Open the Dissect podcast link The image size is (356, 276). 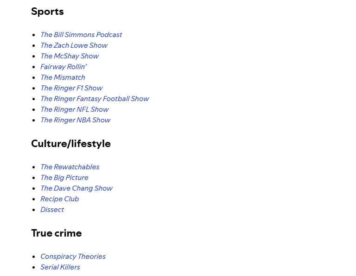click(x=52, y=210)
